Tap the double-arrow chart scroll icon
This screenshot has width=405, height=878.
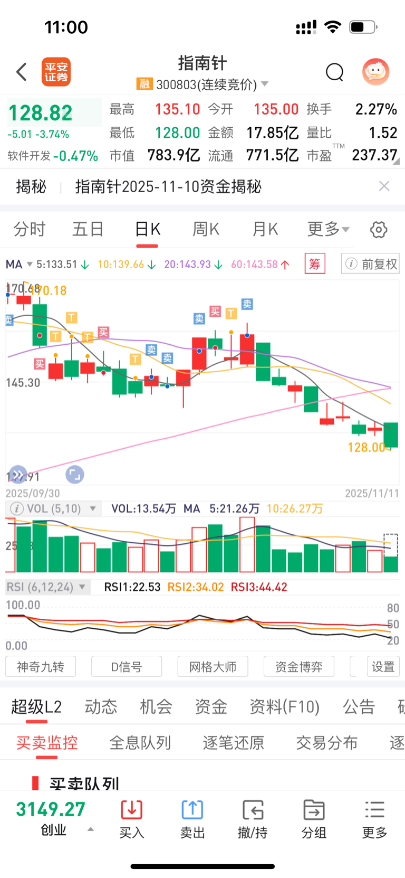point(17,475)
